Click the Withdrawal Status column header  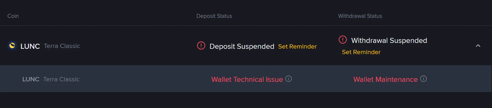360,16
